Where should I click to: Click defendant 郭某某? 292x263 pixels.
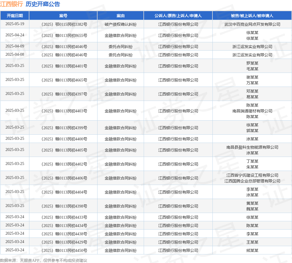[x=252, y=131]
